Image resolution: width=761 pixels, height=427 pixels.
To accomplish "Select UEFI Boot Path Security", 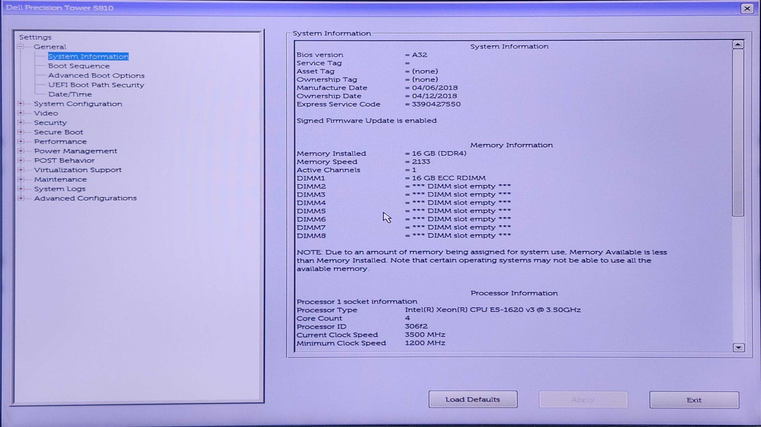I will (x=96, y=85).
